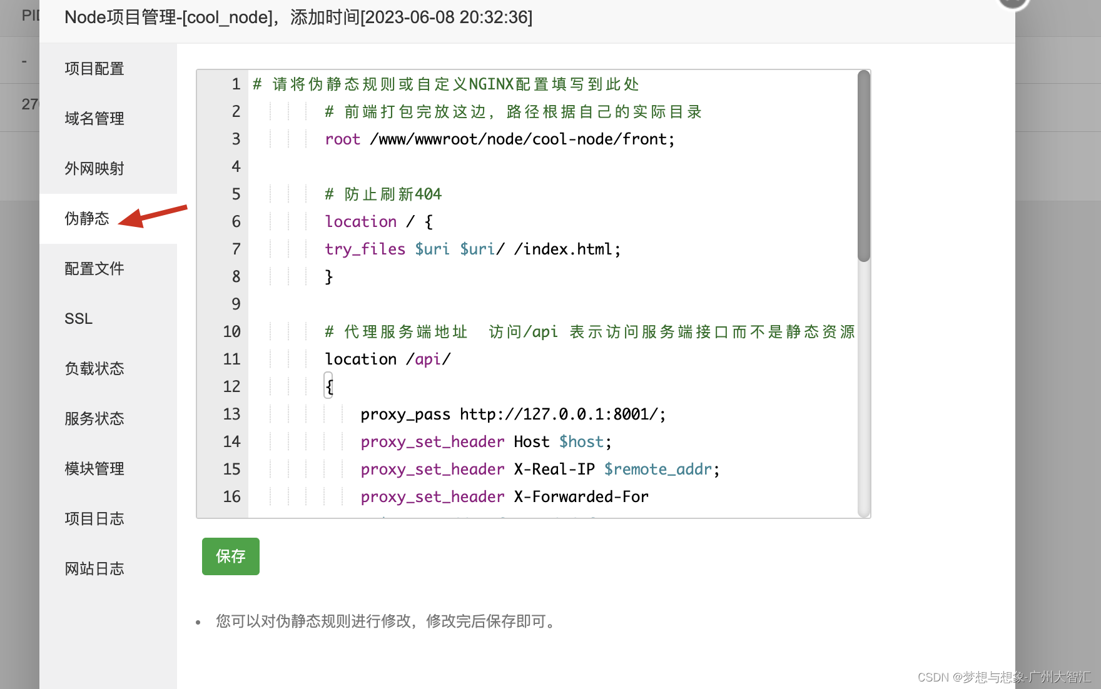Click line number 4 in gutter
The width and height of the screenshot is (1101, 689).
coord(236,167)
